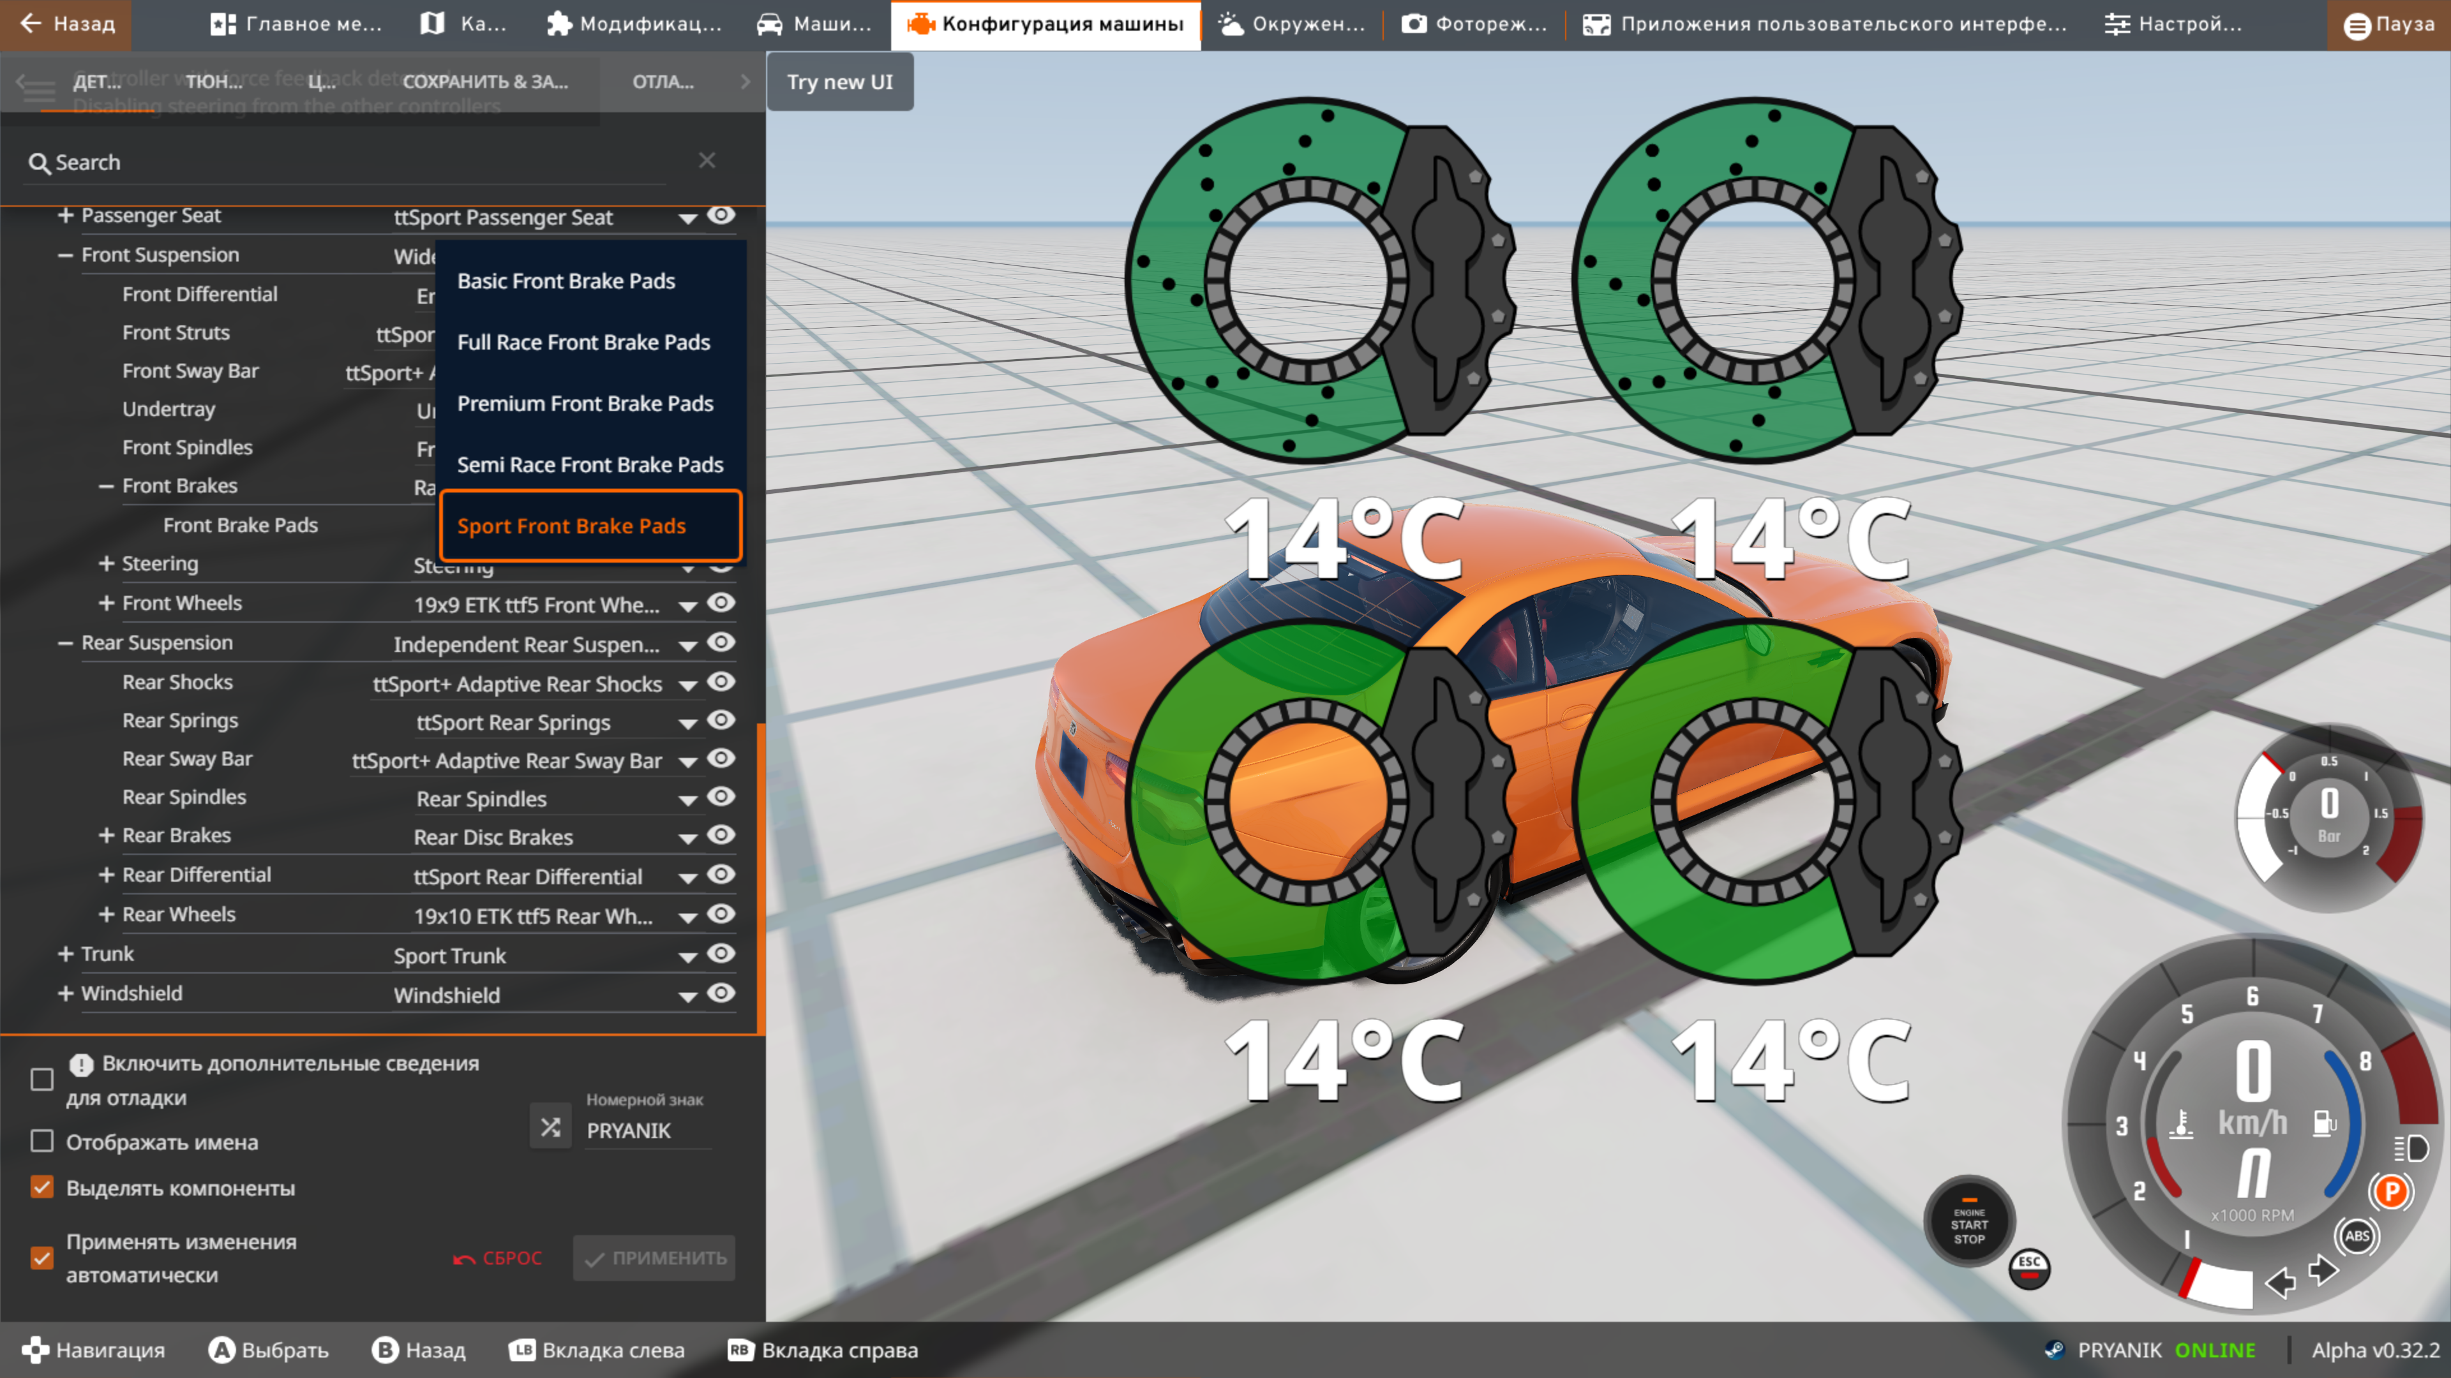Randomize the license plate text
This screenshot has height=1378, width=2451.
click(550, 1127)
